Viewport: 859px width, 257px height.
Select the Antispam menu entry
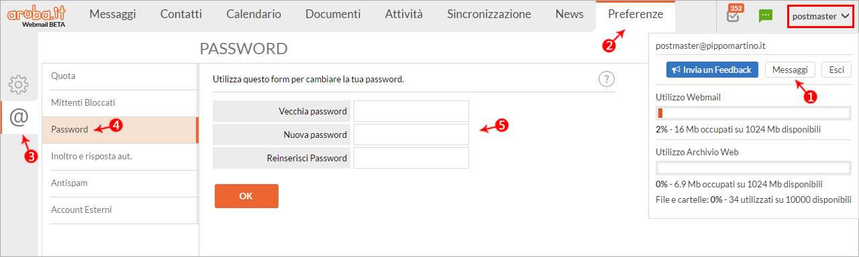point(119,183)
